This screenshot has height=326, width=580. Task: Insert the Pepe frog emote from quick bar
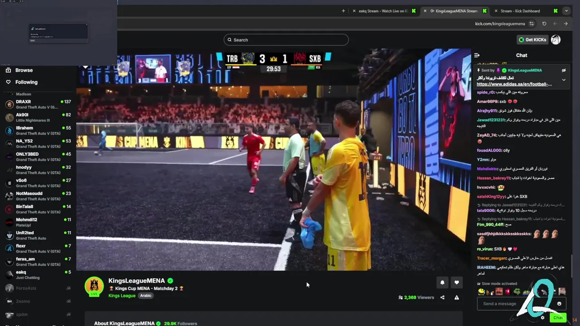point(517,292)
